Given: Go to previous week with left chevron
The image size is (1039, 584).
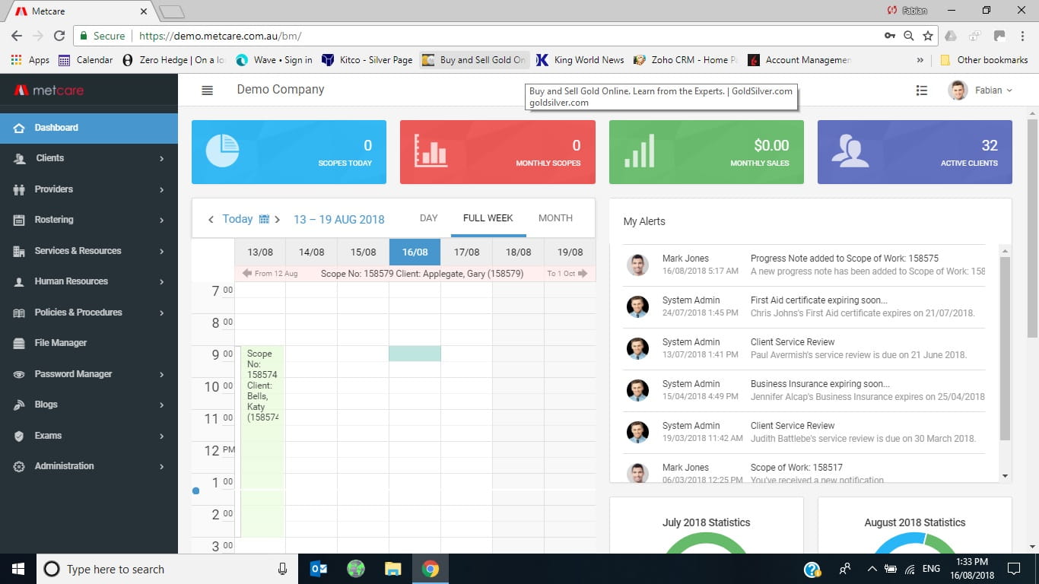Looking at the screenshot, I should tap(211, 219).
